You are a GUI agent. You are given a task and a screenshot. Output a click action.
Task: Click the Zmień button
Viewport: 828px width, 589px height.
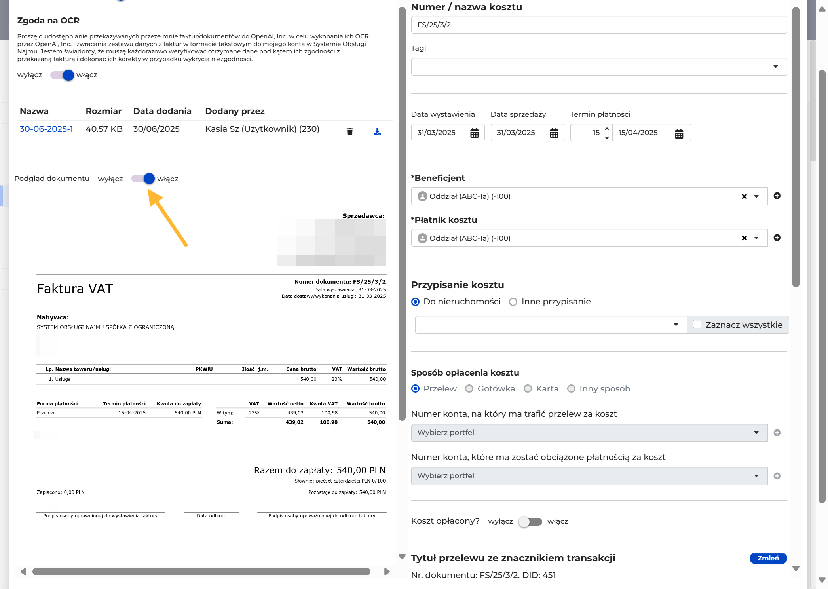[x=768, y=558]
